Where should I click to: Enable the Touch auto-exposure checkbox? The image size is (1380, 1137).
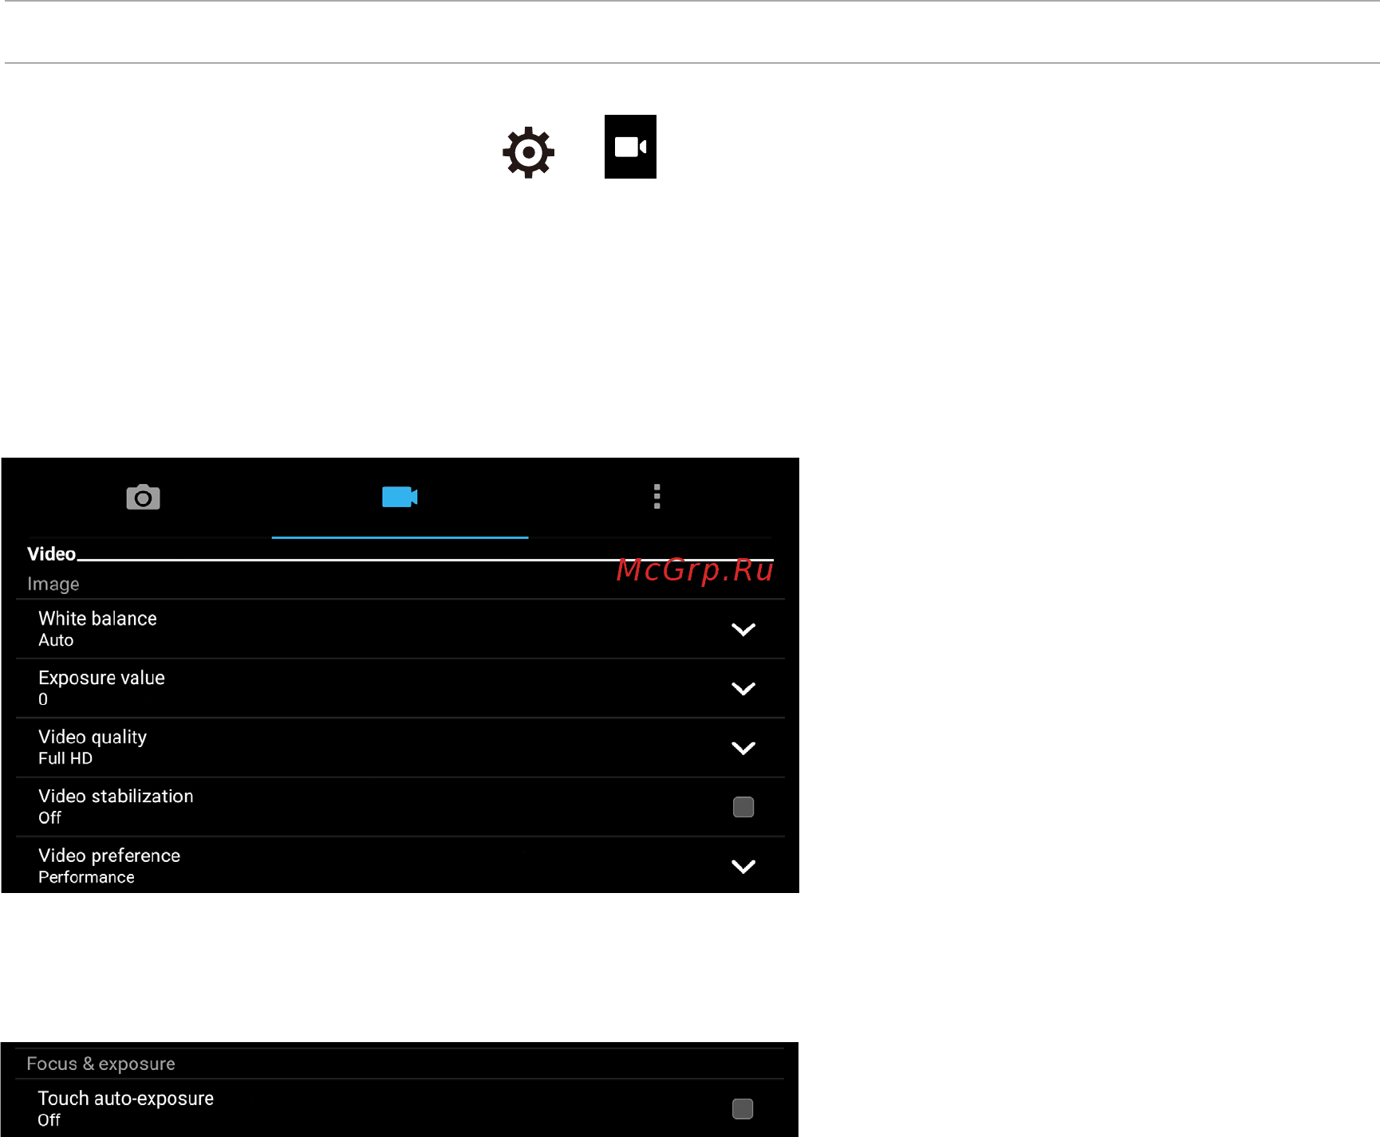tap(743, 1108)
